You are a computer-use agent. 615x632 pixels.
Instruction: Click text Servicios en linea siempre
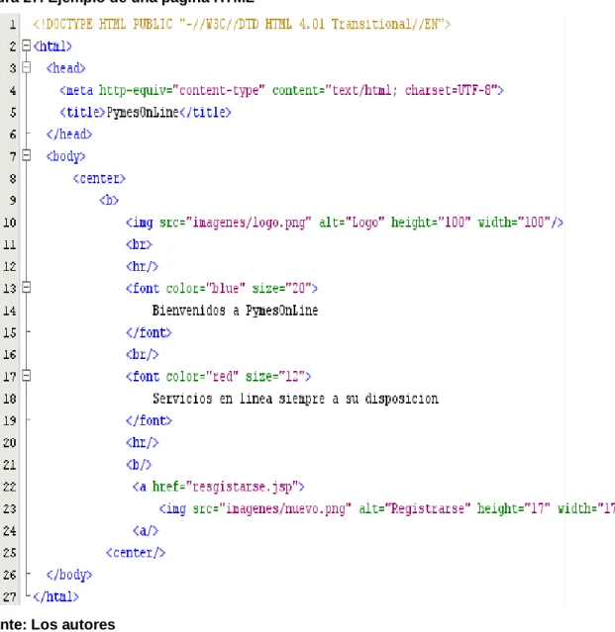239,399
